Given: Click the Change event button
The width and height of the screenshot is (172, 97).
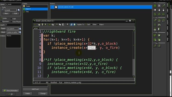Looking at the screenshot, I should point(43,93).
